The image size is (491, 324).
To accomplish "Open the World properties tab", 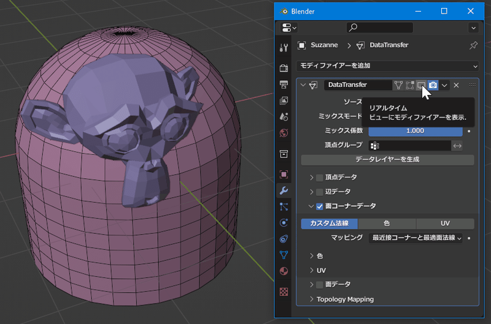I will click(284, 133).
